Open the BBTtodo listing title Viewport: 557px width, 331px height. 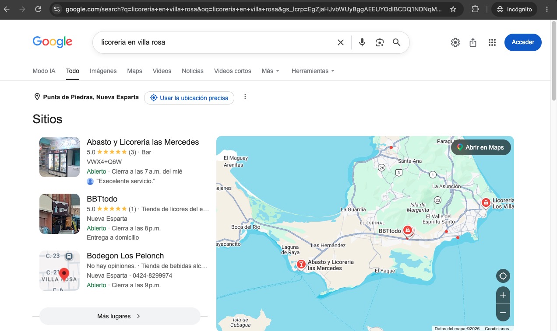coord(102,199)
